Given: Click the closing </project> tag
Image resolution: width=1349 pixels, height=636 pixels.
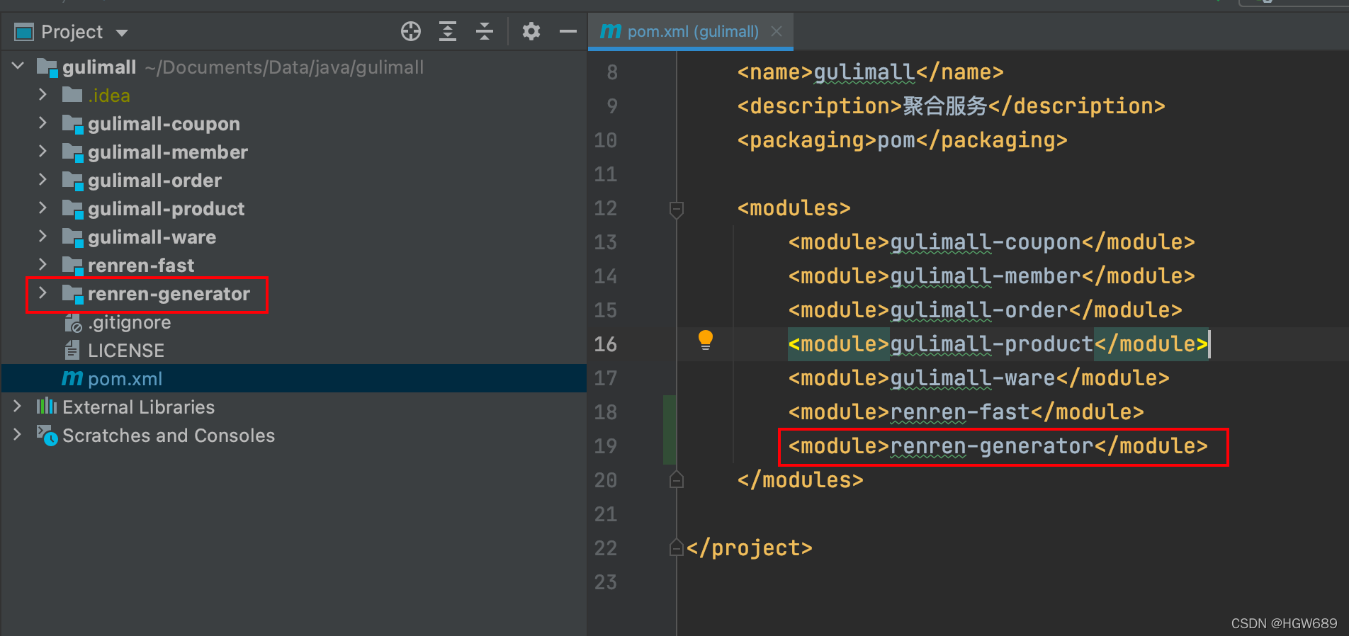Looking at the screenshot, I should click(749, 548).
